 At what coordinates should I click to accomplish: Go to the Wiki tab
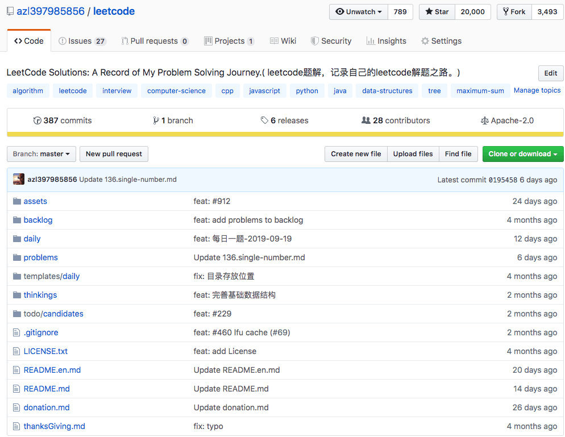[x=283, y=41]
